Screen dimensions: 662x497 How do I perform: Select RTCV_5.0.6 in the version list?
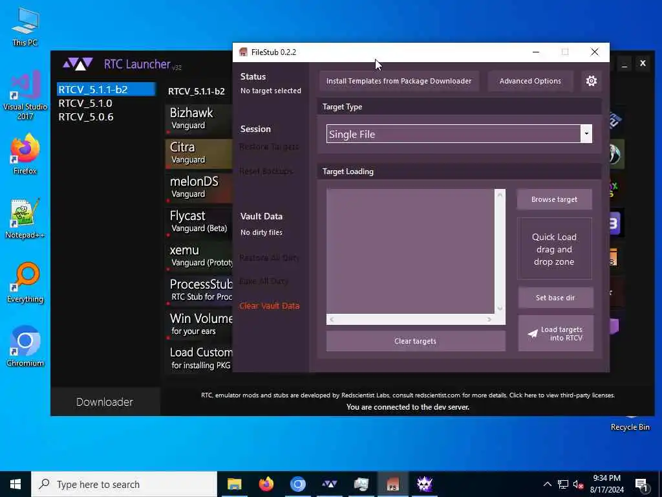106,116
